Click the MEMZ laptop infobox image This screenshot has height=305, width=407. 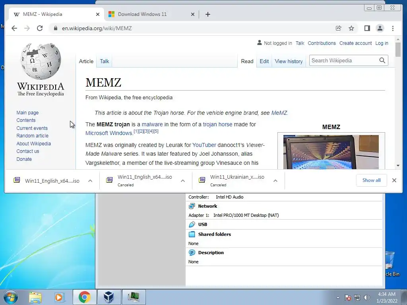[331, 152]
